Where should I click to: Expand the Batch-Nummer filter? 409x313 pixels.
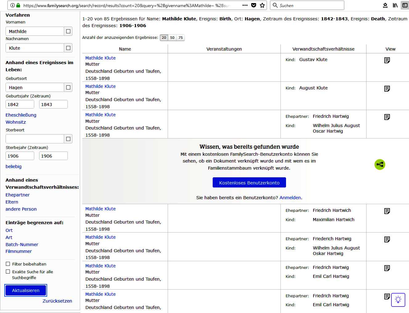(x=22, y=245)
